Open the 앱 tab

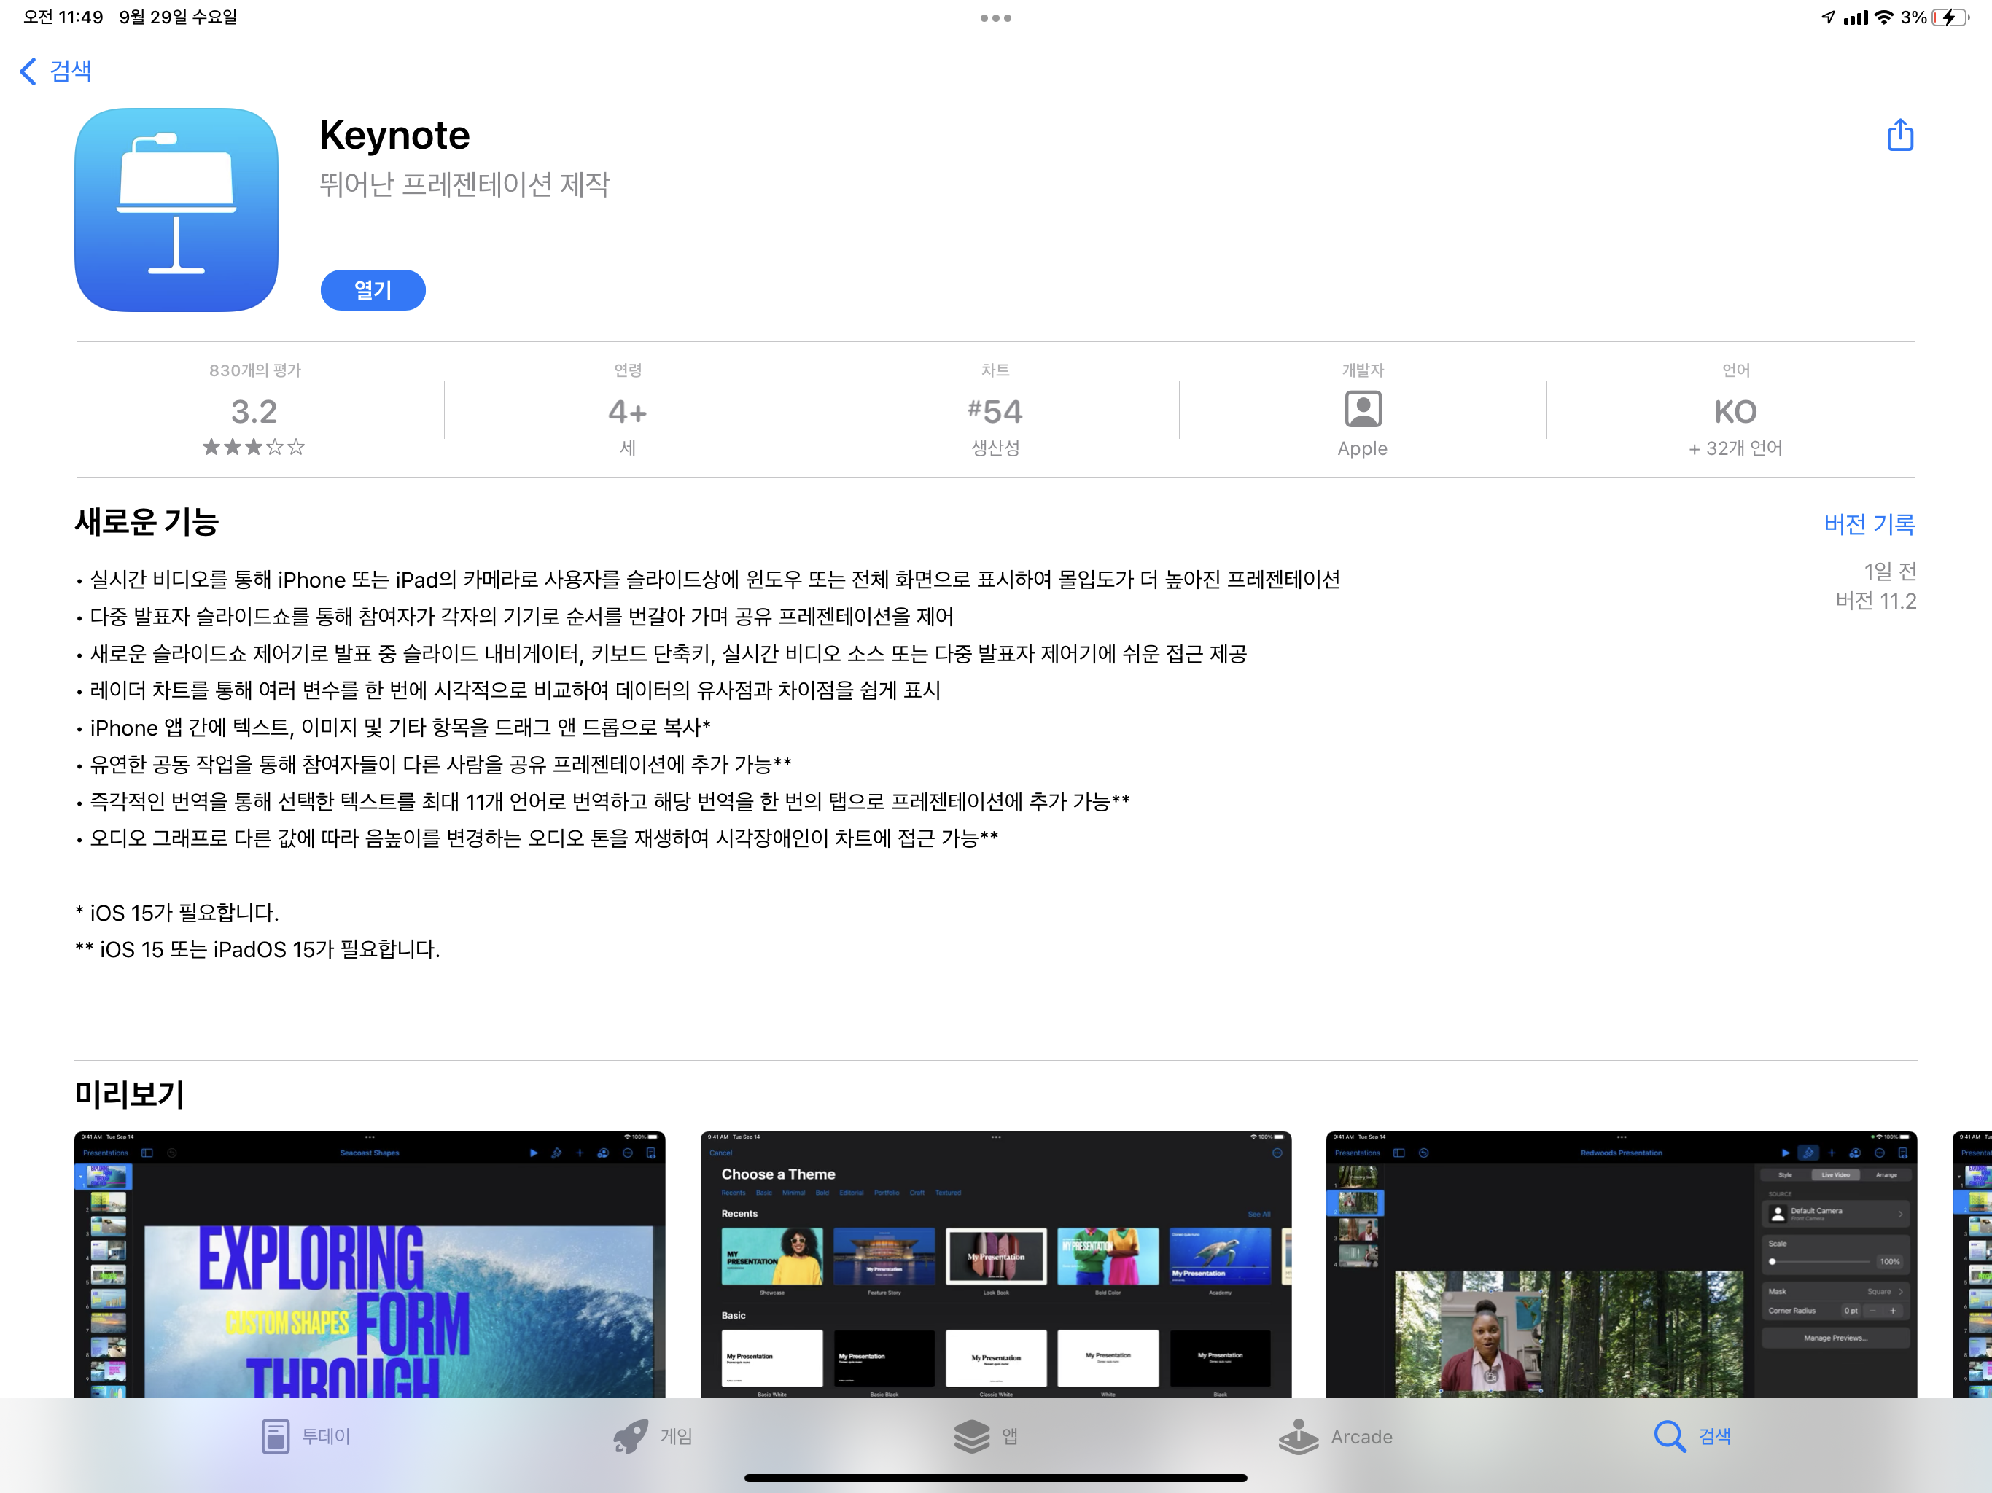986,1435
